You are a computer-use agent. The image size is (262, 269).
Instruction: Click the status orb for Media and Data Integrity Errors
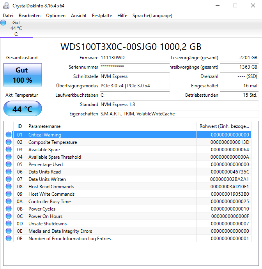[9, 231]
